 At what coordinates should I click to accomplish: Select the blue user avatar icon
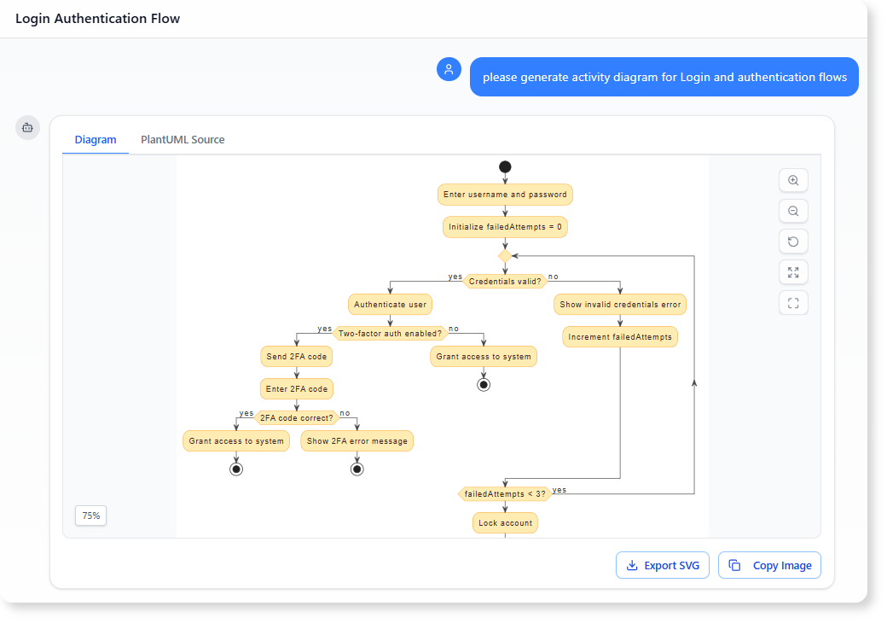point(449,69)
